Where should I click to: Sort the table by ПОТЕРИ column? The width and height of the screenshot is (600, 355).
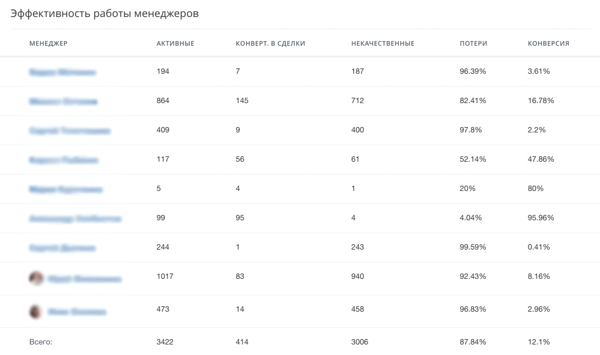point(472,43)
